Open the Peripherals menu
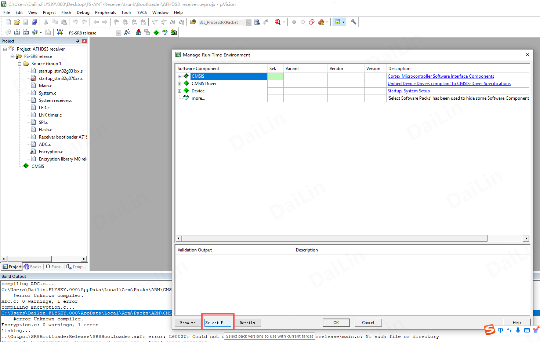 pos(105,12)
